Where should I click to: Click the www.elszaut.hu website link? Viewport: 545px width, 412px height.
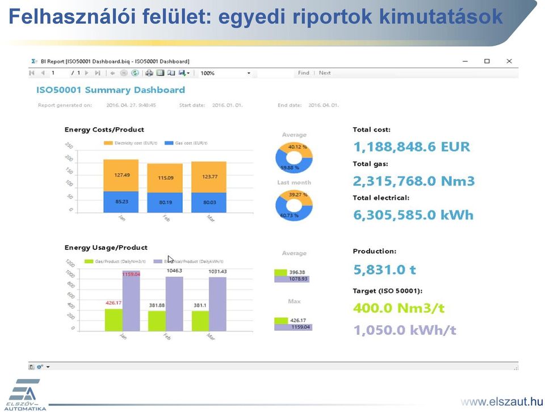501,402
